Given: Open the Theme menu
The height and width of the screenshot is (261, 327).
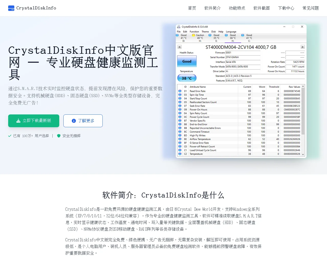Looking at the screenshot, I should 205,32.
